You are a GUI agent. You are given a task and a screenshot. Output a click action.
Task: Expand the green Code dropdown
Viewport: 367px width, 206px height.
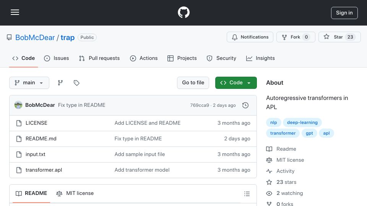[236, 83]
